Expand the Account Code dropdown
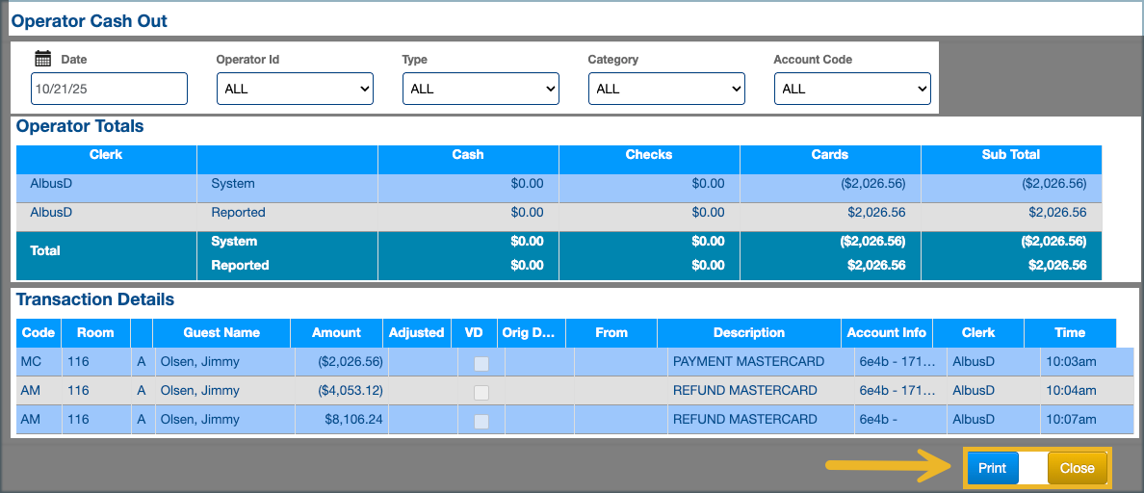1144x493 pixels. click(x=851, y=89)
